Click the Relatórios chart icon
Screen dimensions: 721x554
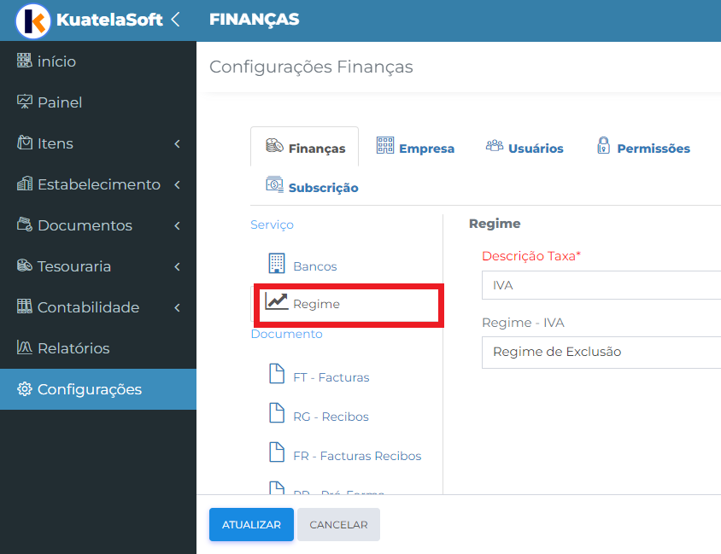click(25, 347)
